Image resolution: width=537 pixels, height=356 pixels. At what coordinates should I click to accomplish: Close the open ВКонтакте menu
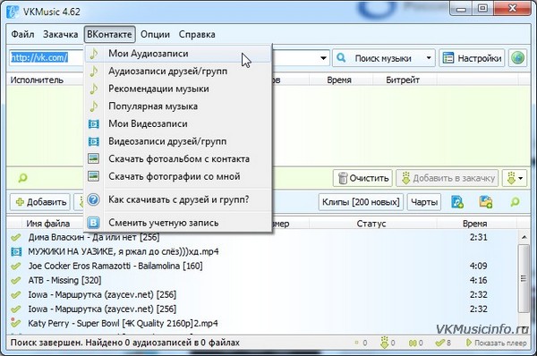pos(109,35)
